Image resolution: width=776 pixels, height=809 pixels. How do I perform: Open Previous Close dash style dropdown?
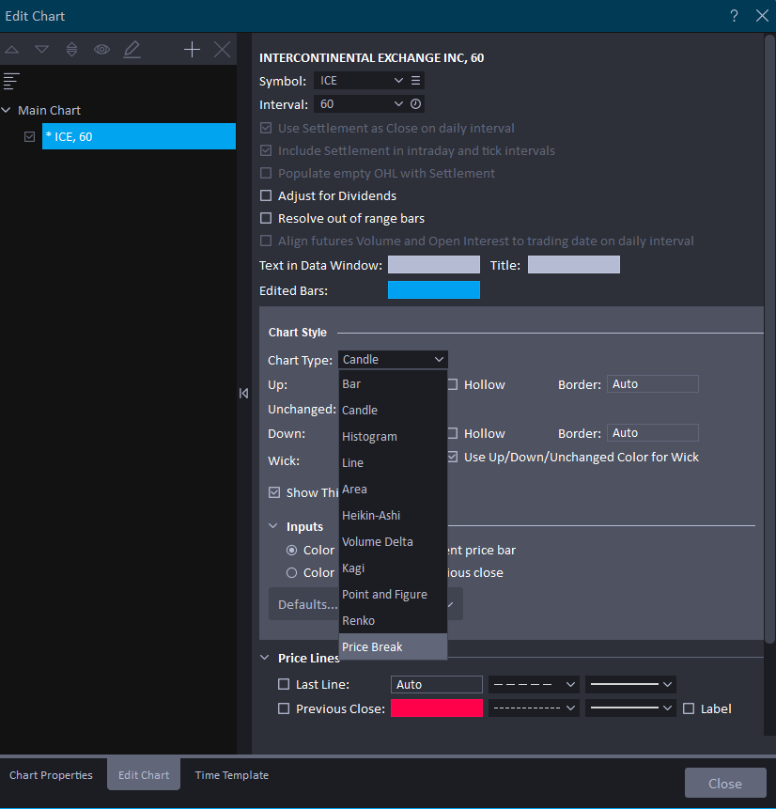click(534, 708)
